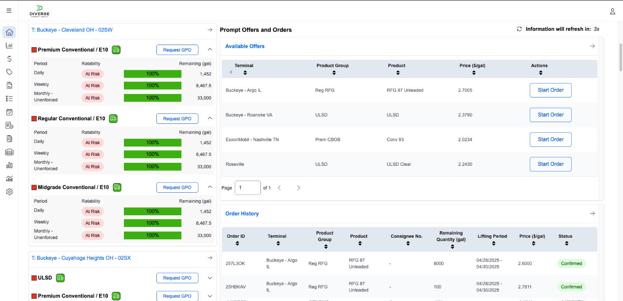This screenshot has width=623, height=301.
Task: Click the Confirmed status of order 257L3OK
Action: [571, 263]
